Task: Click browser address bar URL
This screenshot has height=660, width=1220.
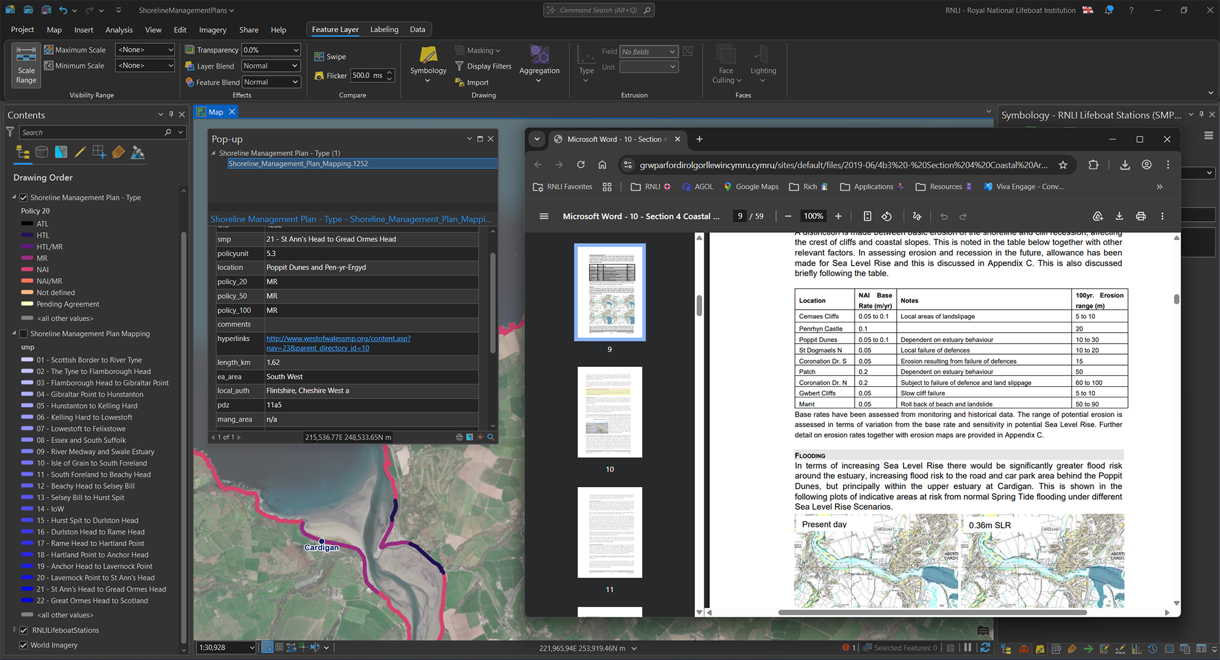Action: point(844,165)
